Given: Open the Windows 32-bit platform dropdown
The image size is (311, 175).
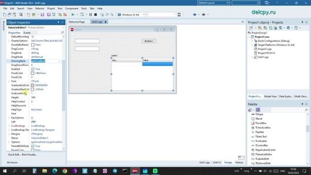Looking at the screenshot, I should coord(144,15).
